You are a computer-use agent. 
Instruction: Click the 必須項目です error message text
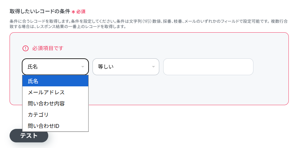click(48, 48)
